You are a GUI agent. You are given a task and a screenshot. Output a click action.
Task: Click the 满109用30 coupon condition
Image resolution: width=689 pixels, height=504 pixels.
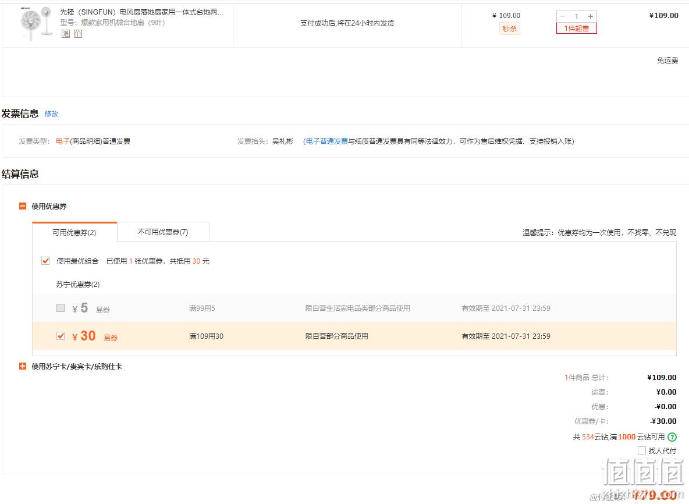206,336
